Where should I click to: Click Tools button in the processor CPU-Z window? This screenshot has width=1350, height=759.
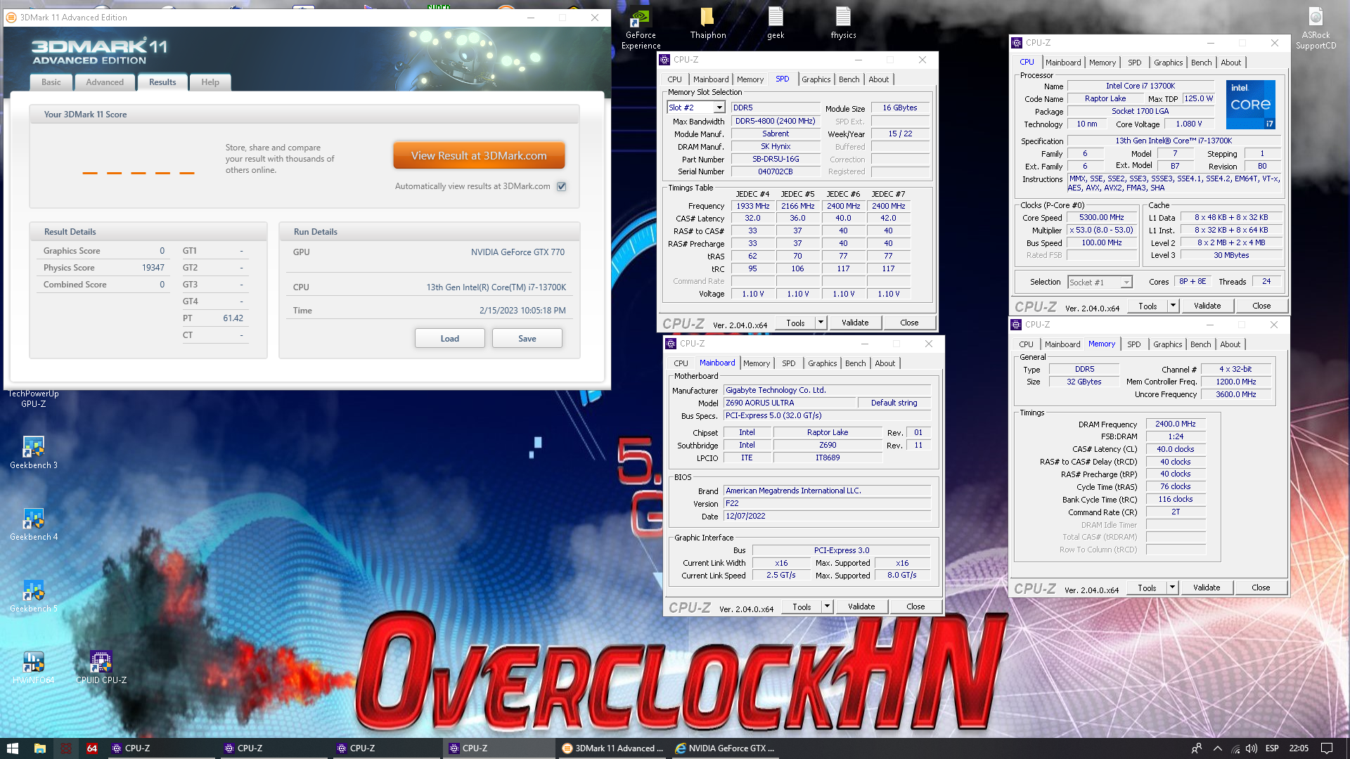click(x=1147, y=306)
